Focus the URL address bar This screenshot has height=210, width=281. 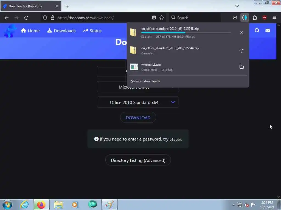pyautogui.click(x=103, y=18)
